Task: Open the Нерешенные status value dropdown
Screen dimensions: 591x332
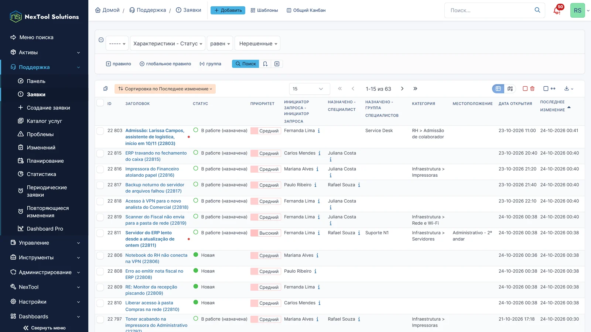Action: pos(258,44)
